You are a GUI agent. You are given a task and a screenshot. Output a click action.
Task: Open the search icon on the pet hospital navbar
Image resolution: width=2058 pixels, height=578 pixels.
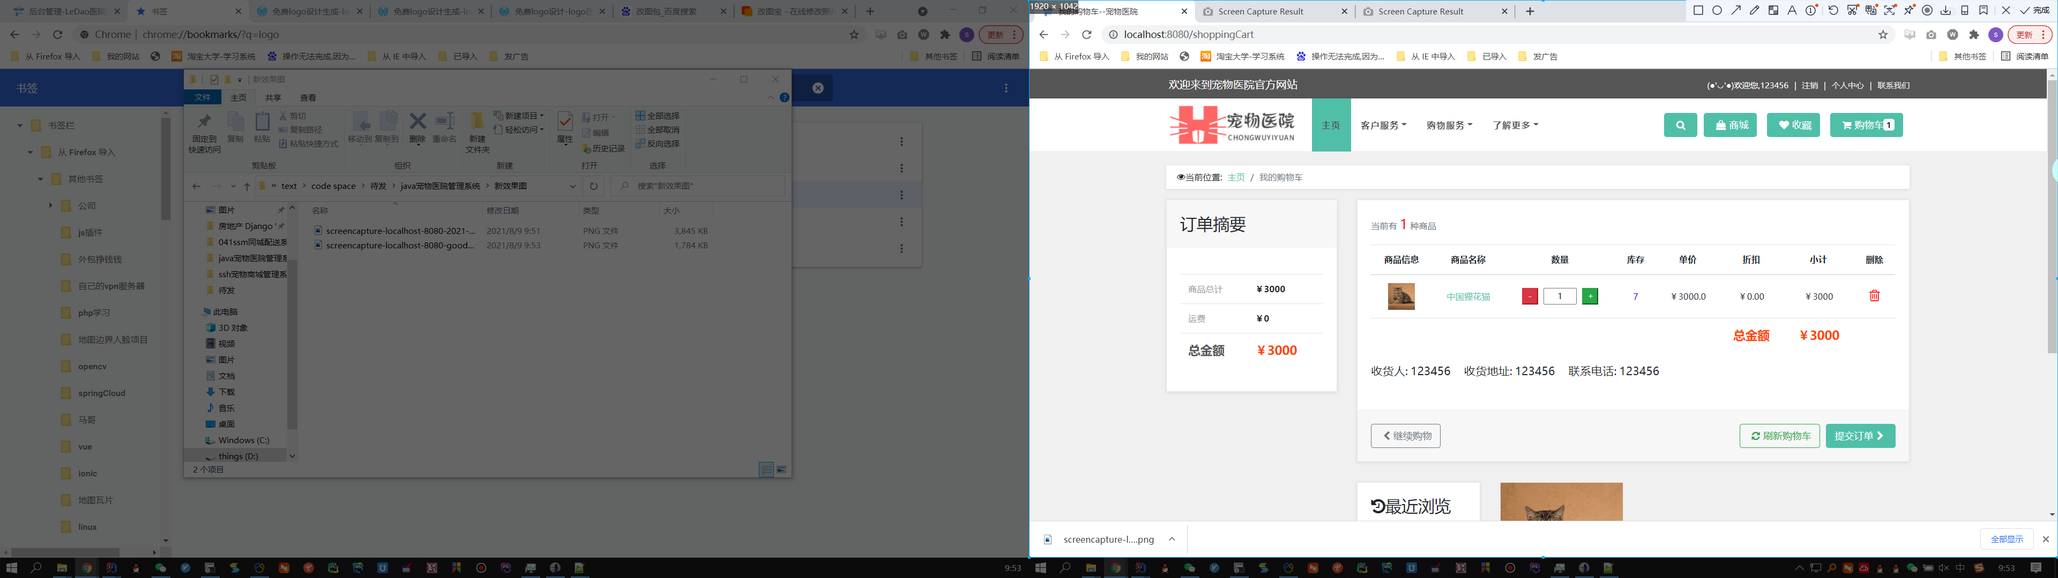(1680, 125)
